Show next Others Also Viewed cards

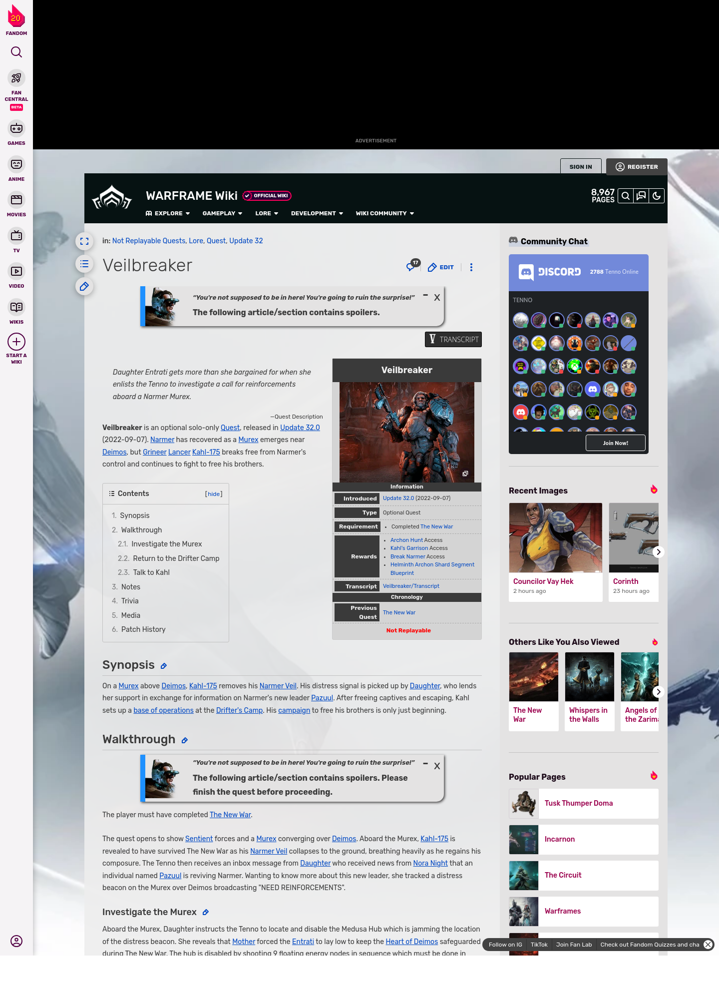point(659,692)
